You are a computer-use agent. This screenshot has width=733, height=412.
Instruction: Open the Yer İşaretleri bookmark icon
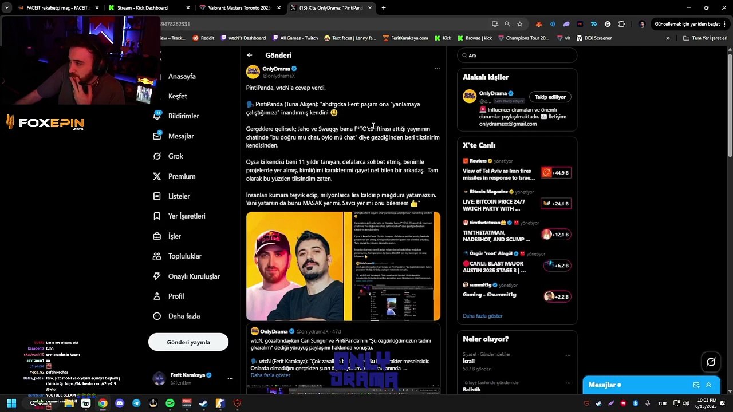pos(157,216)
